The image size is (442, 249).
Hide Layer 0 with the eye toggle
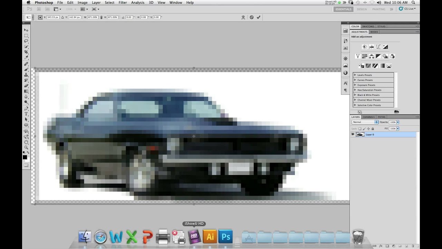[353, 134]
